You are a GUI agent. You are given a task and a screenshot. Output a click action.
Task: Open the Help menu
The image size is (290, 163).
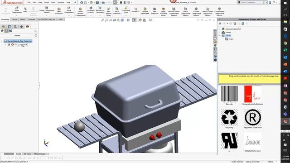(x=68, y=2)
